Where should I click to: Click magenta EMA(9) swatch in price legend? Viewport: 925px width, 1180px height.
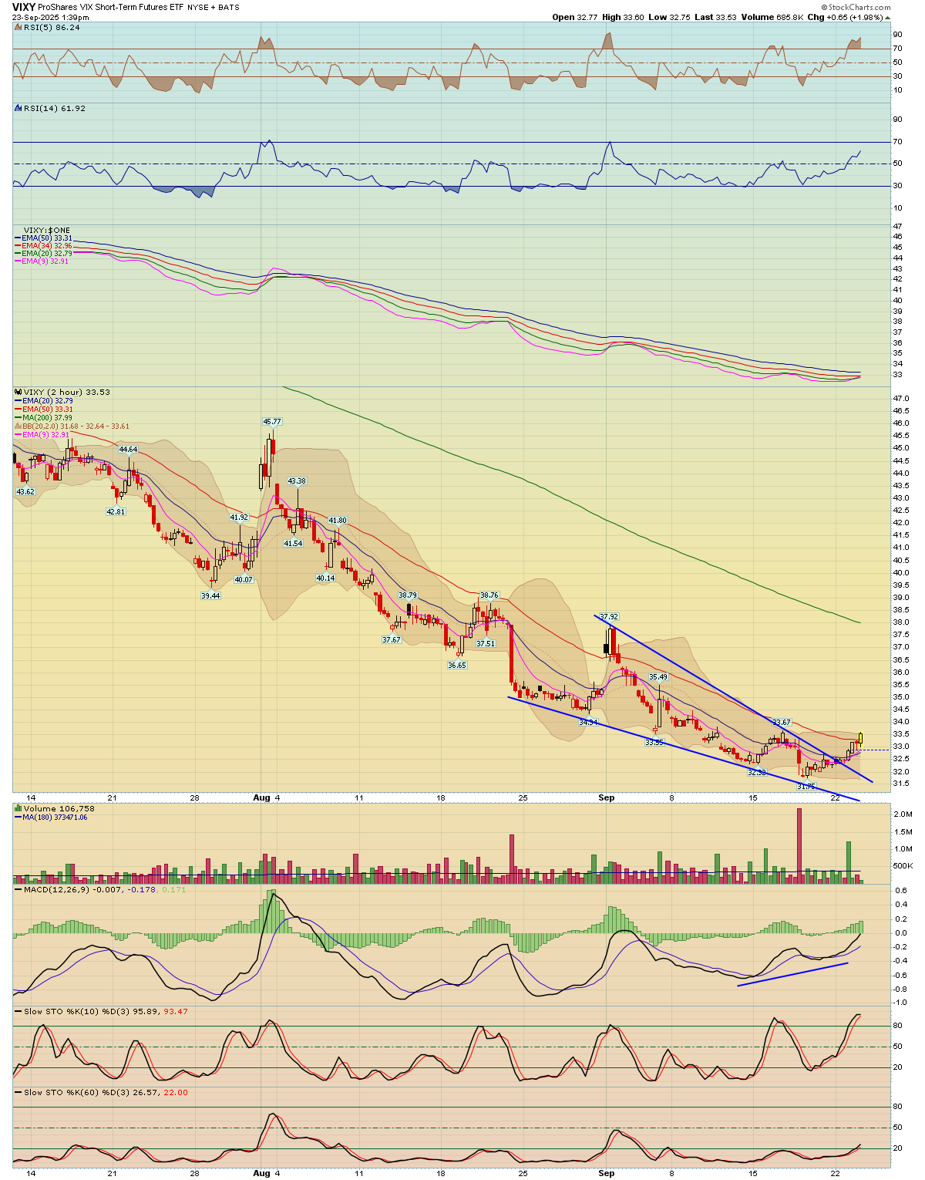tap(18, 435)
